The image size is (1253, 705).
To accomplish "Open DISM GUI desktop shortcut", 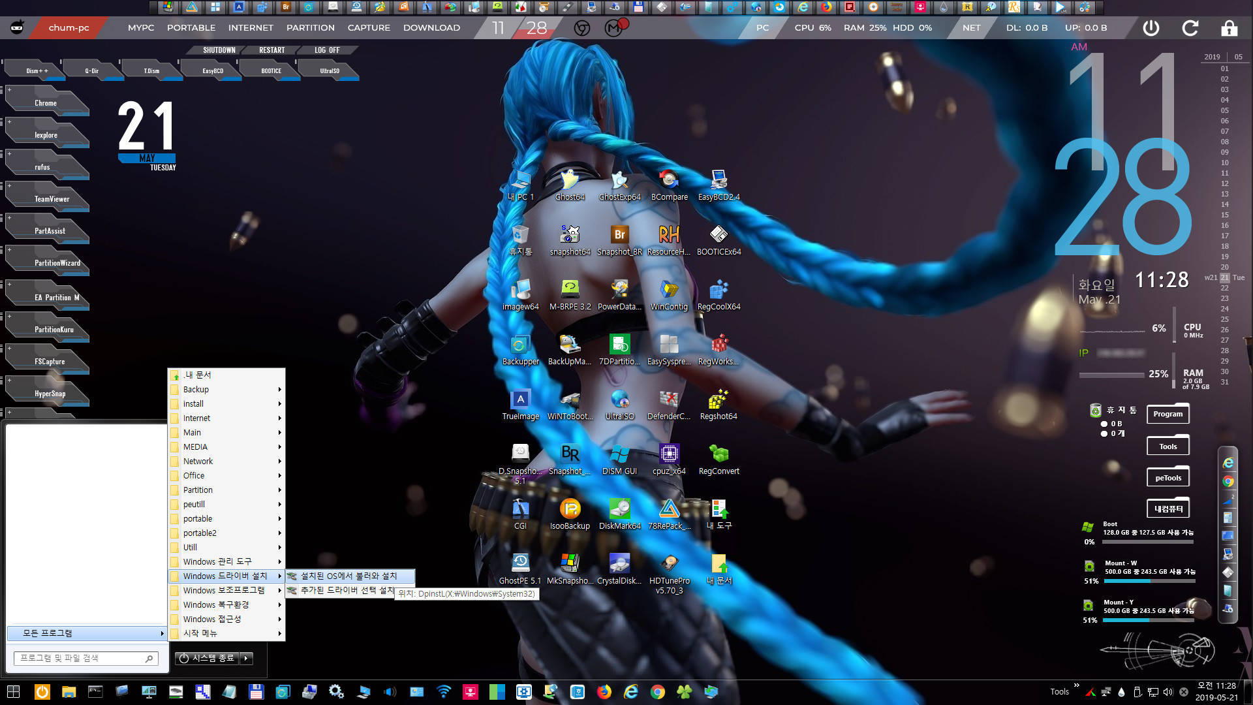I will [619, 459].
